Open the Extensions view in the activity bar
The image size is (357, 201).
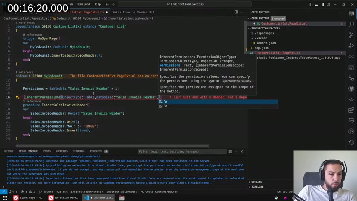[x=351, y=110]
